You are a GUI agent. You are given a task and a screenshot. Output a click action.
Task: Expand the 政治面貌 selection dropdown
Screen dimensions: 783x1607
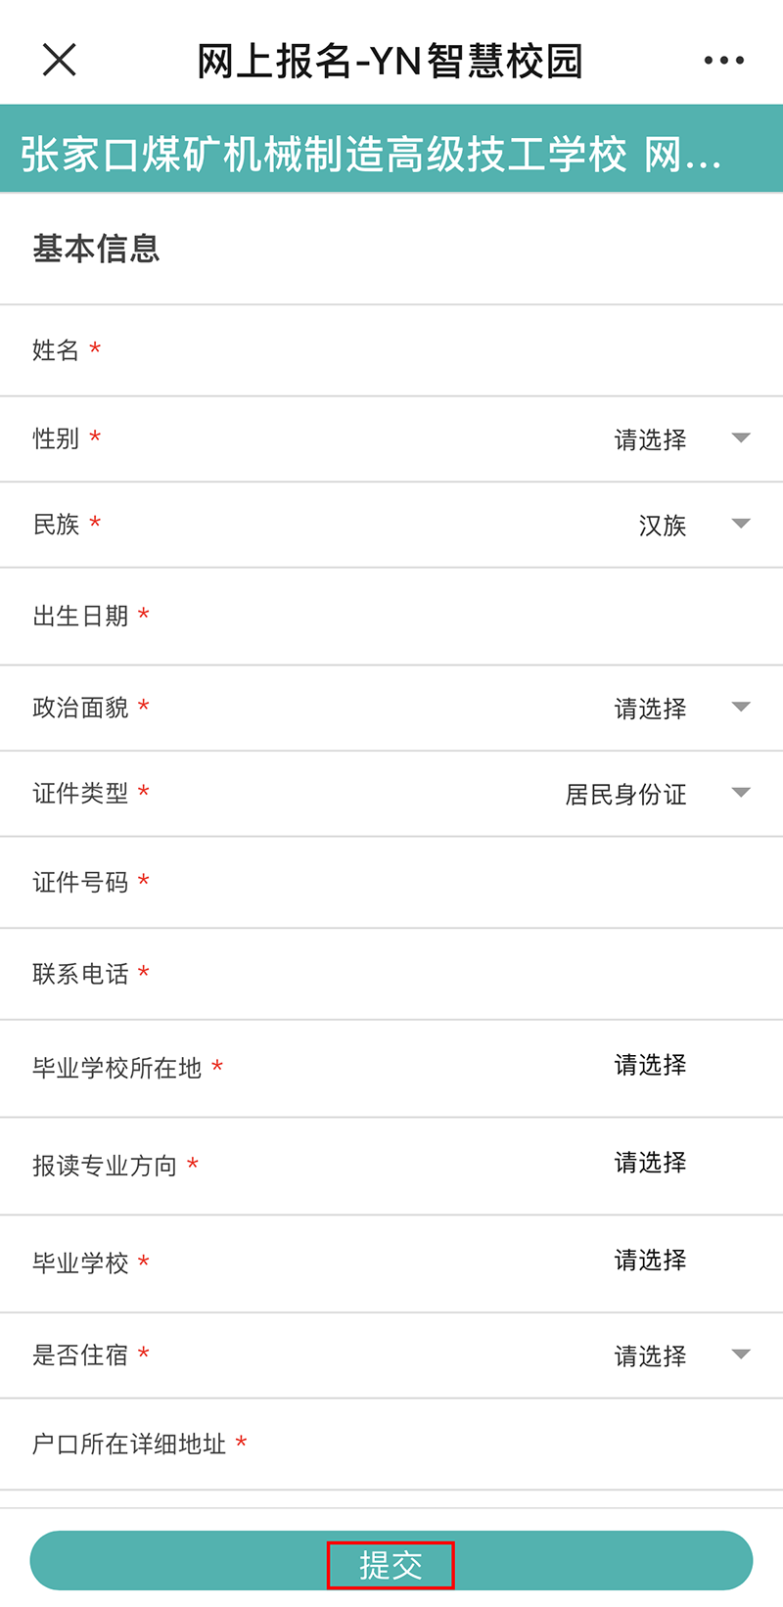pos(741,708)
